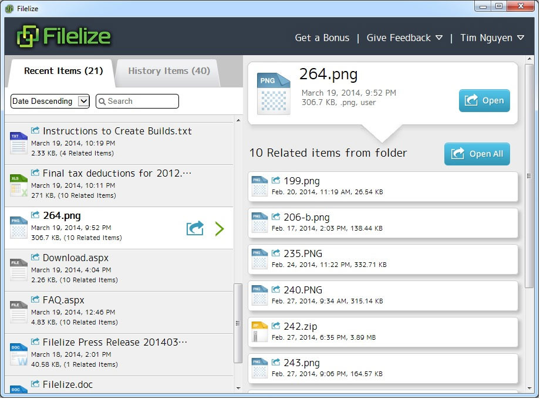Click the small share icon beside Download.aspx
Screen dimensions: 540x399
pos(35,258)
